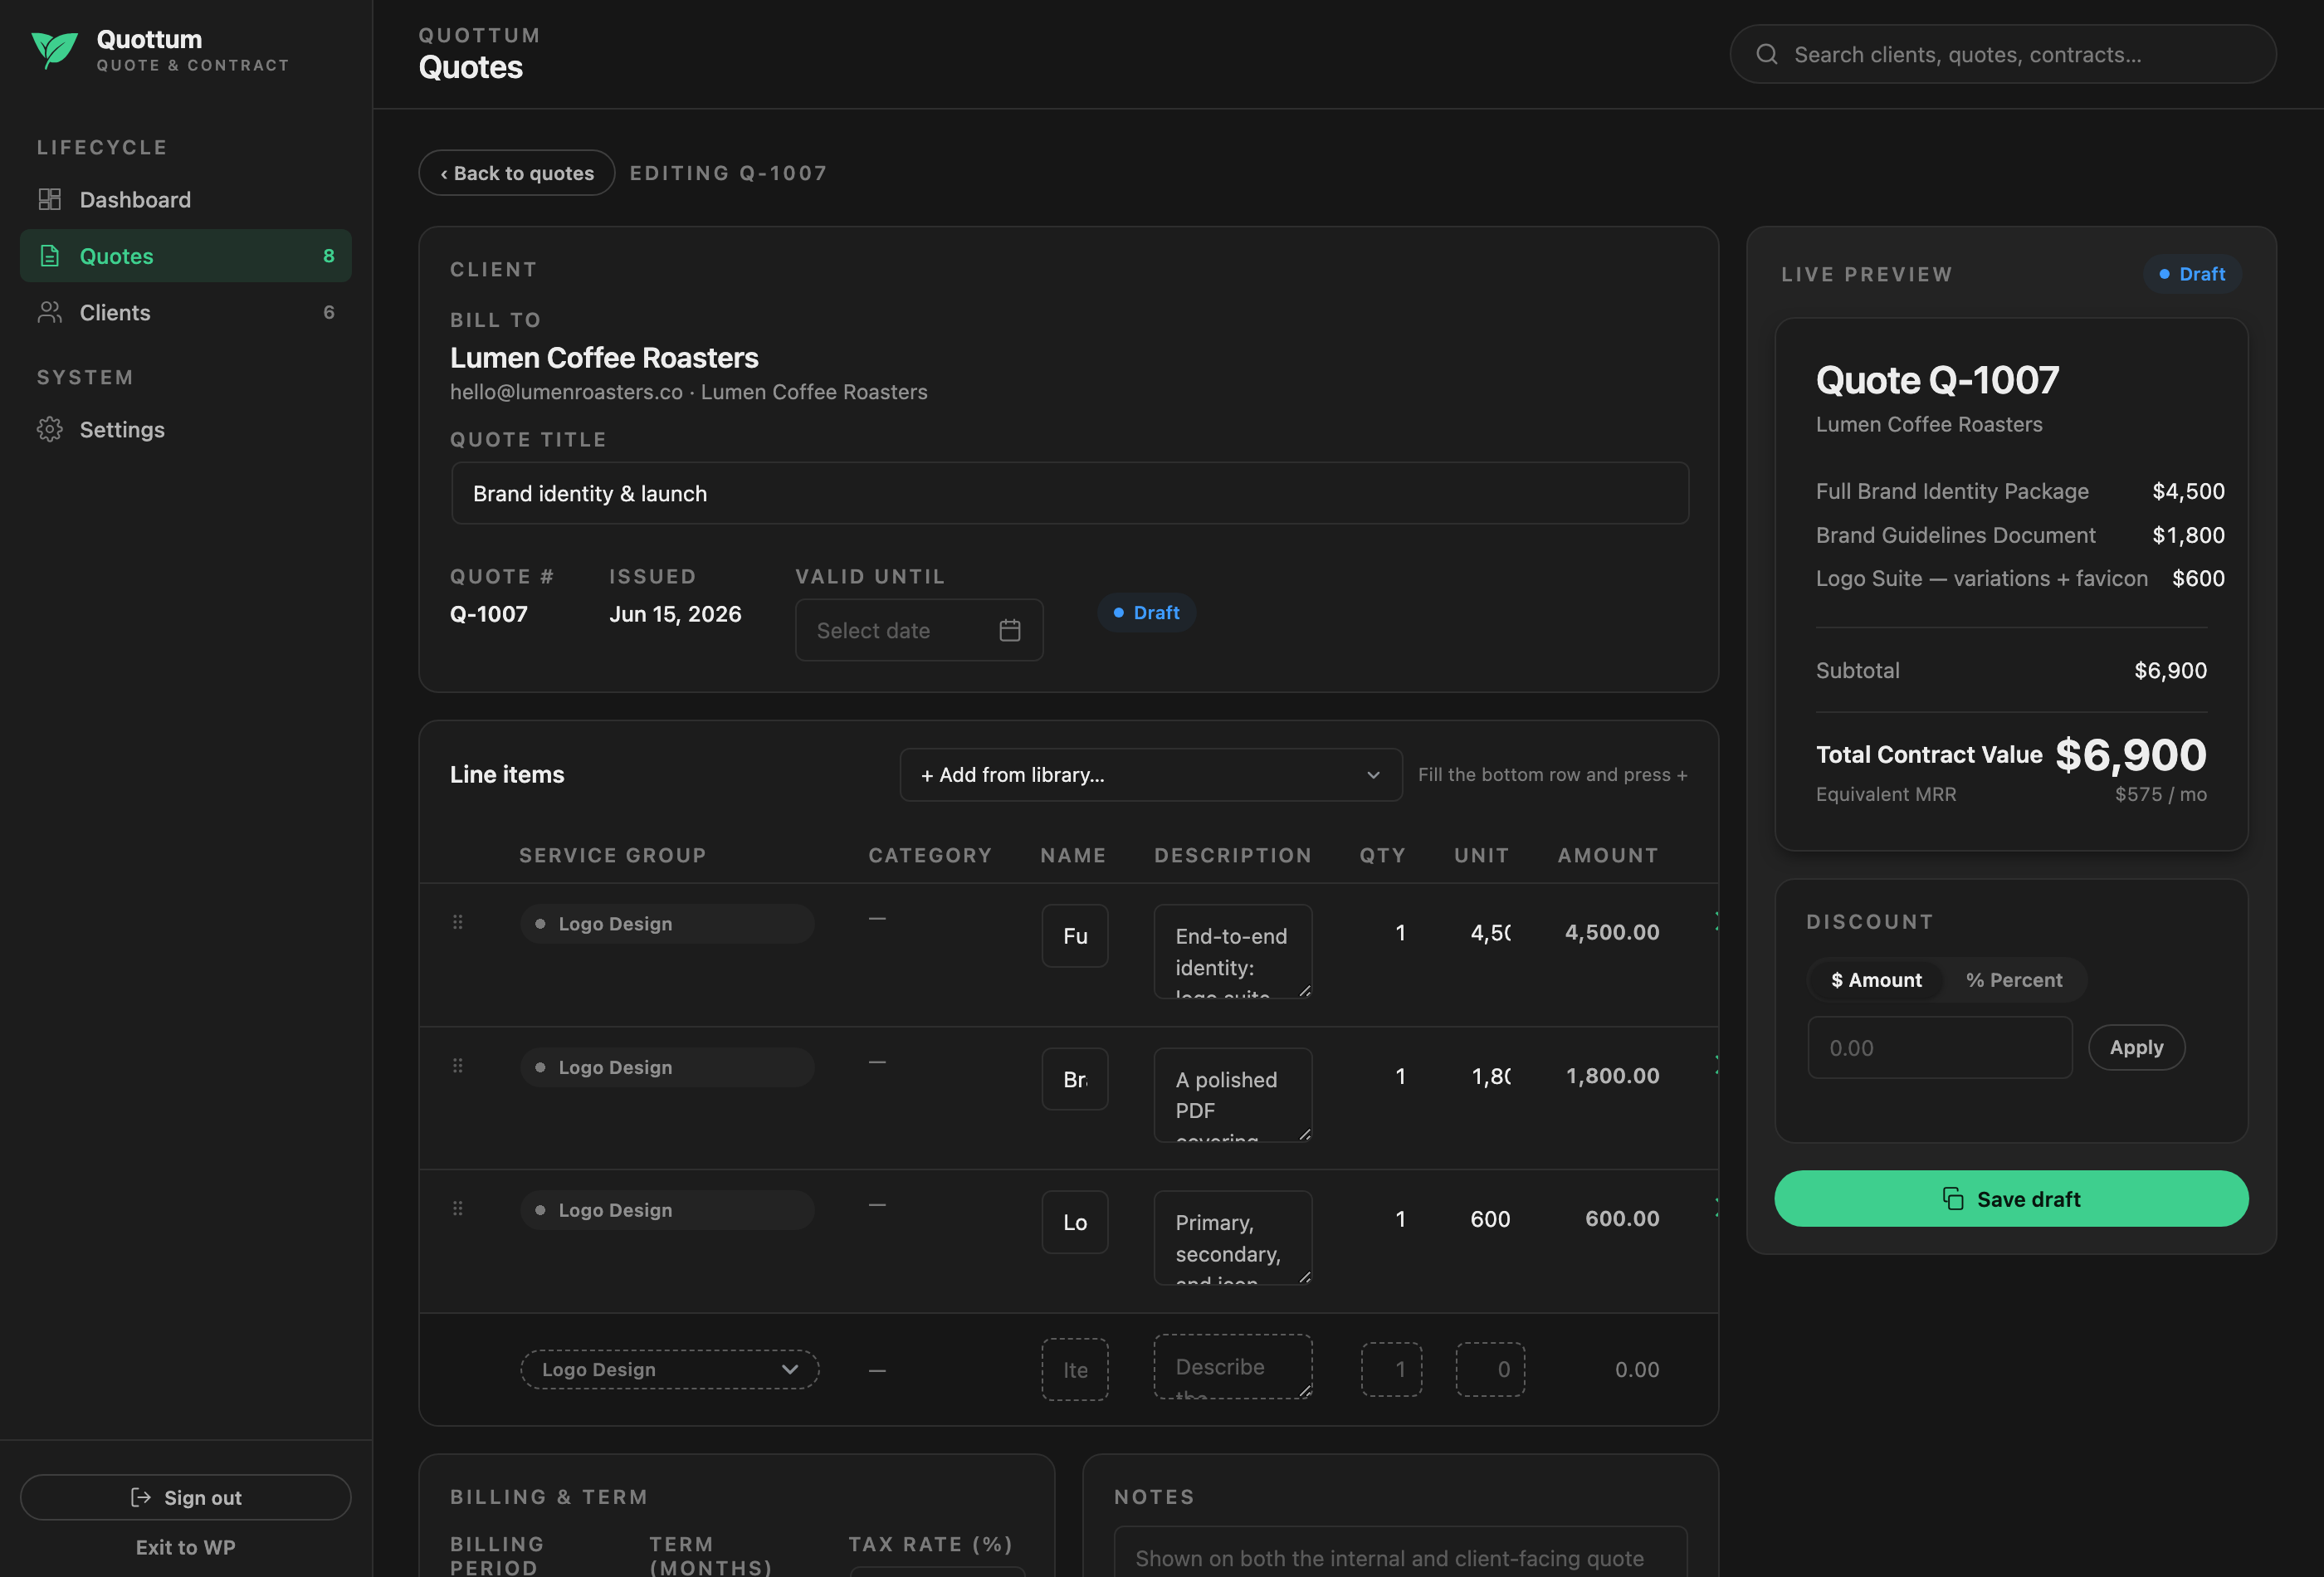Click unit price field showing 4,50
Viewport: 2324px width, 1577px height.
(1489, 933)
